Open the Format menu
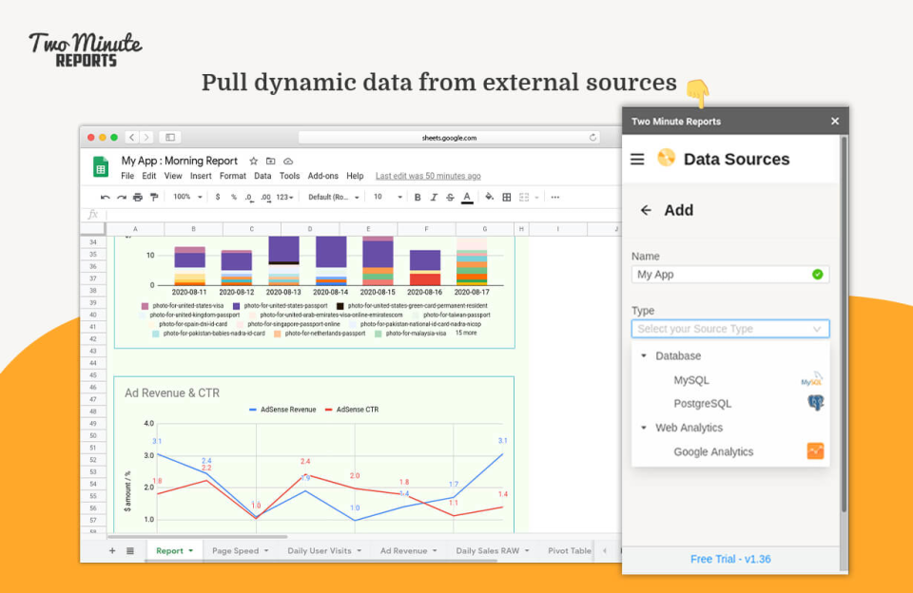The height and width of the screenshot is (593, 913). pyautogui.click(x=233, y=176)
